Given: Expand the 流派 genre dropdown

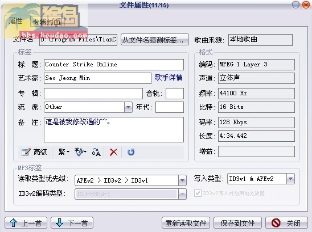Looking at the screenshot, I should pyautogui.click(x=128, y=107).
